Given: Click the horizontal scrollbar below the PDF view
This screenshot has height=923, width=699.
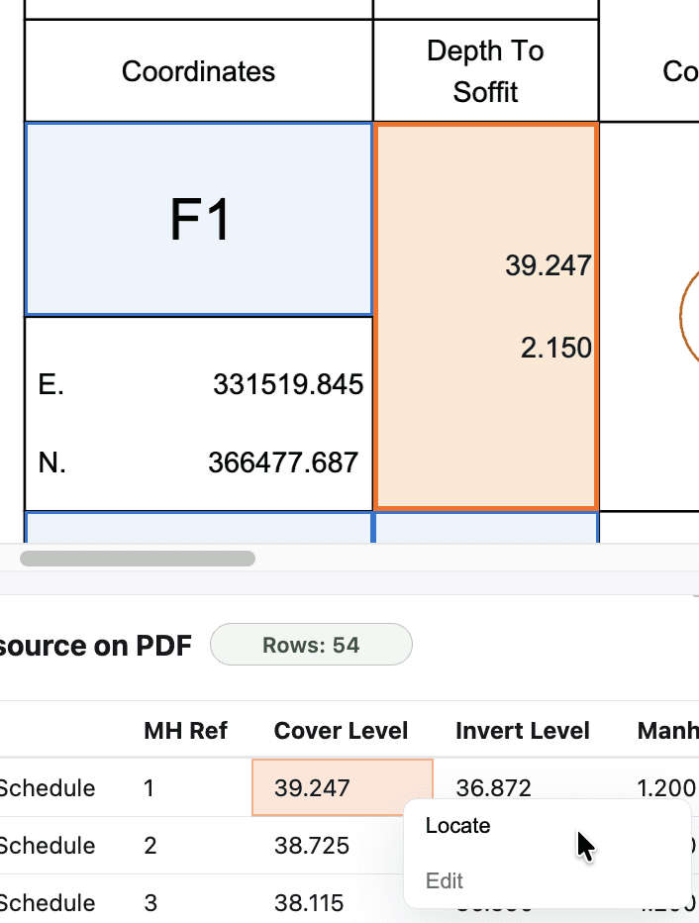Looking at the screenshot, I should coord(139,559).
